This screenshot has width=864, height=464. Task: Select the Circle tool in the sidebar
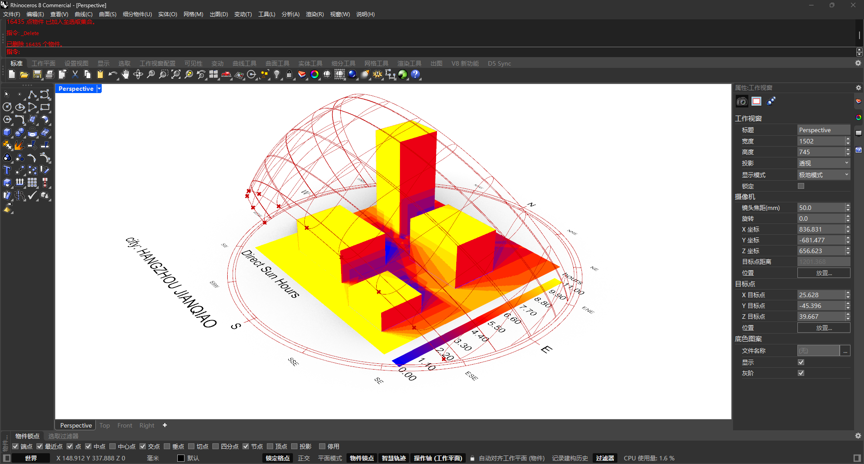7,107
